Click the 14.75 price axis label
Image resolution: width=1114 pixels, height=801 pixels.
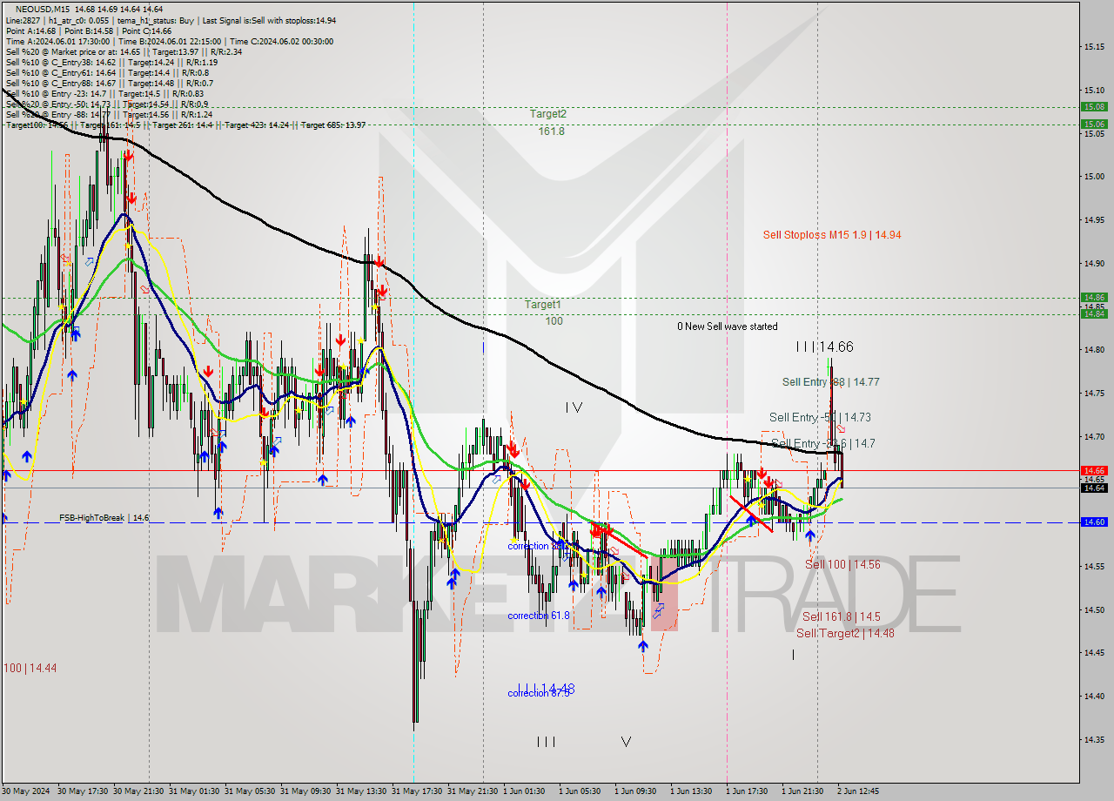coord(1094,393)
